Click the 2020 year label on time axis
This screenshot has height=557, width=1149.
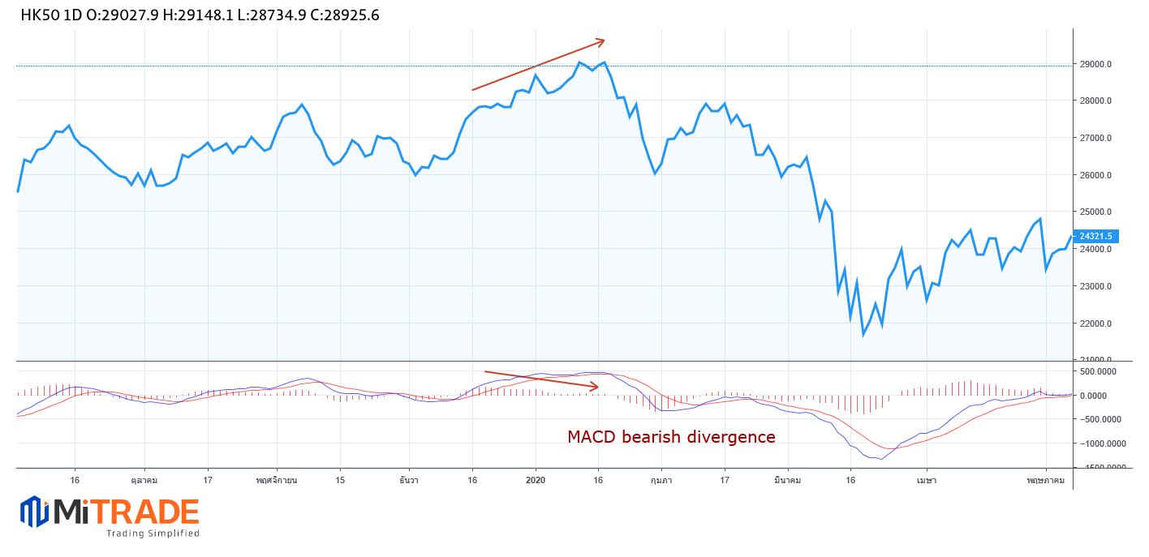(x=536, y=480)
